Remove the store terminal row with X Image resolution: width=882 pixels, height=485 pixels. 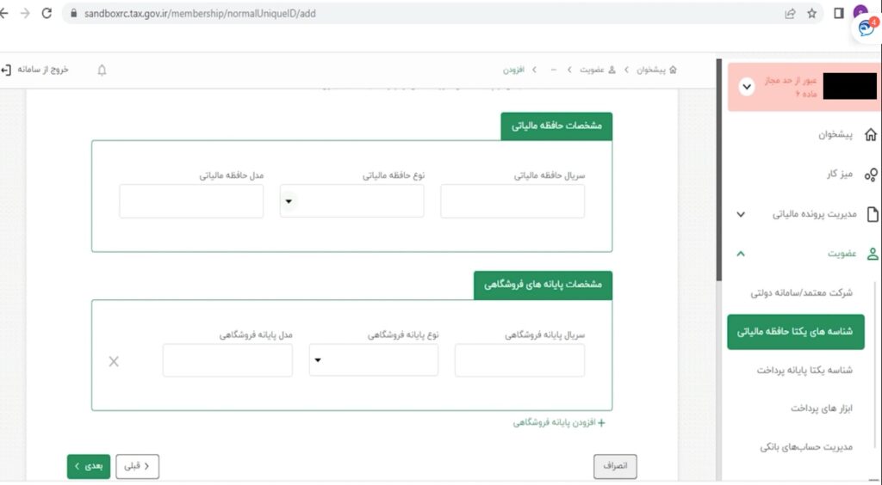click(114, 361)
